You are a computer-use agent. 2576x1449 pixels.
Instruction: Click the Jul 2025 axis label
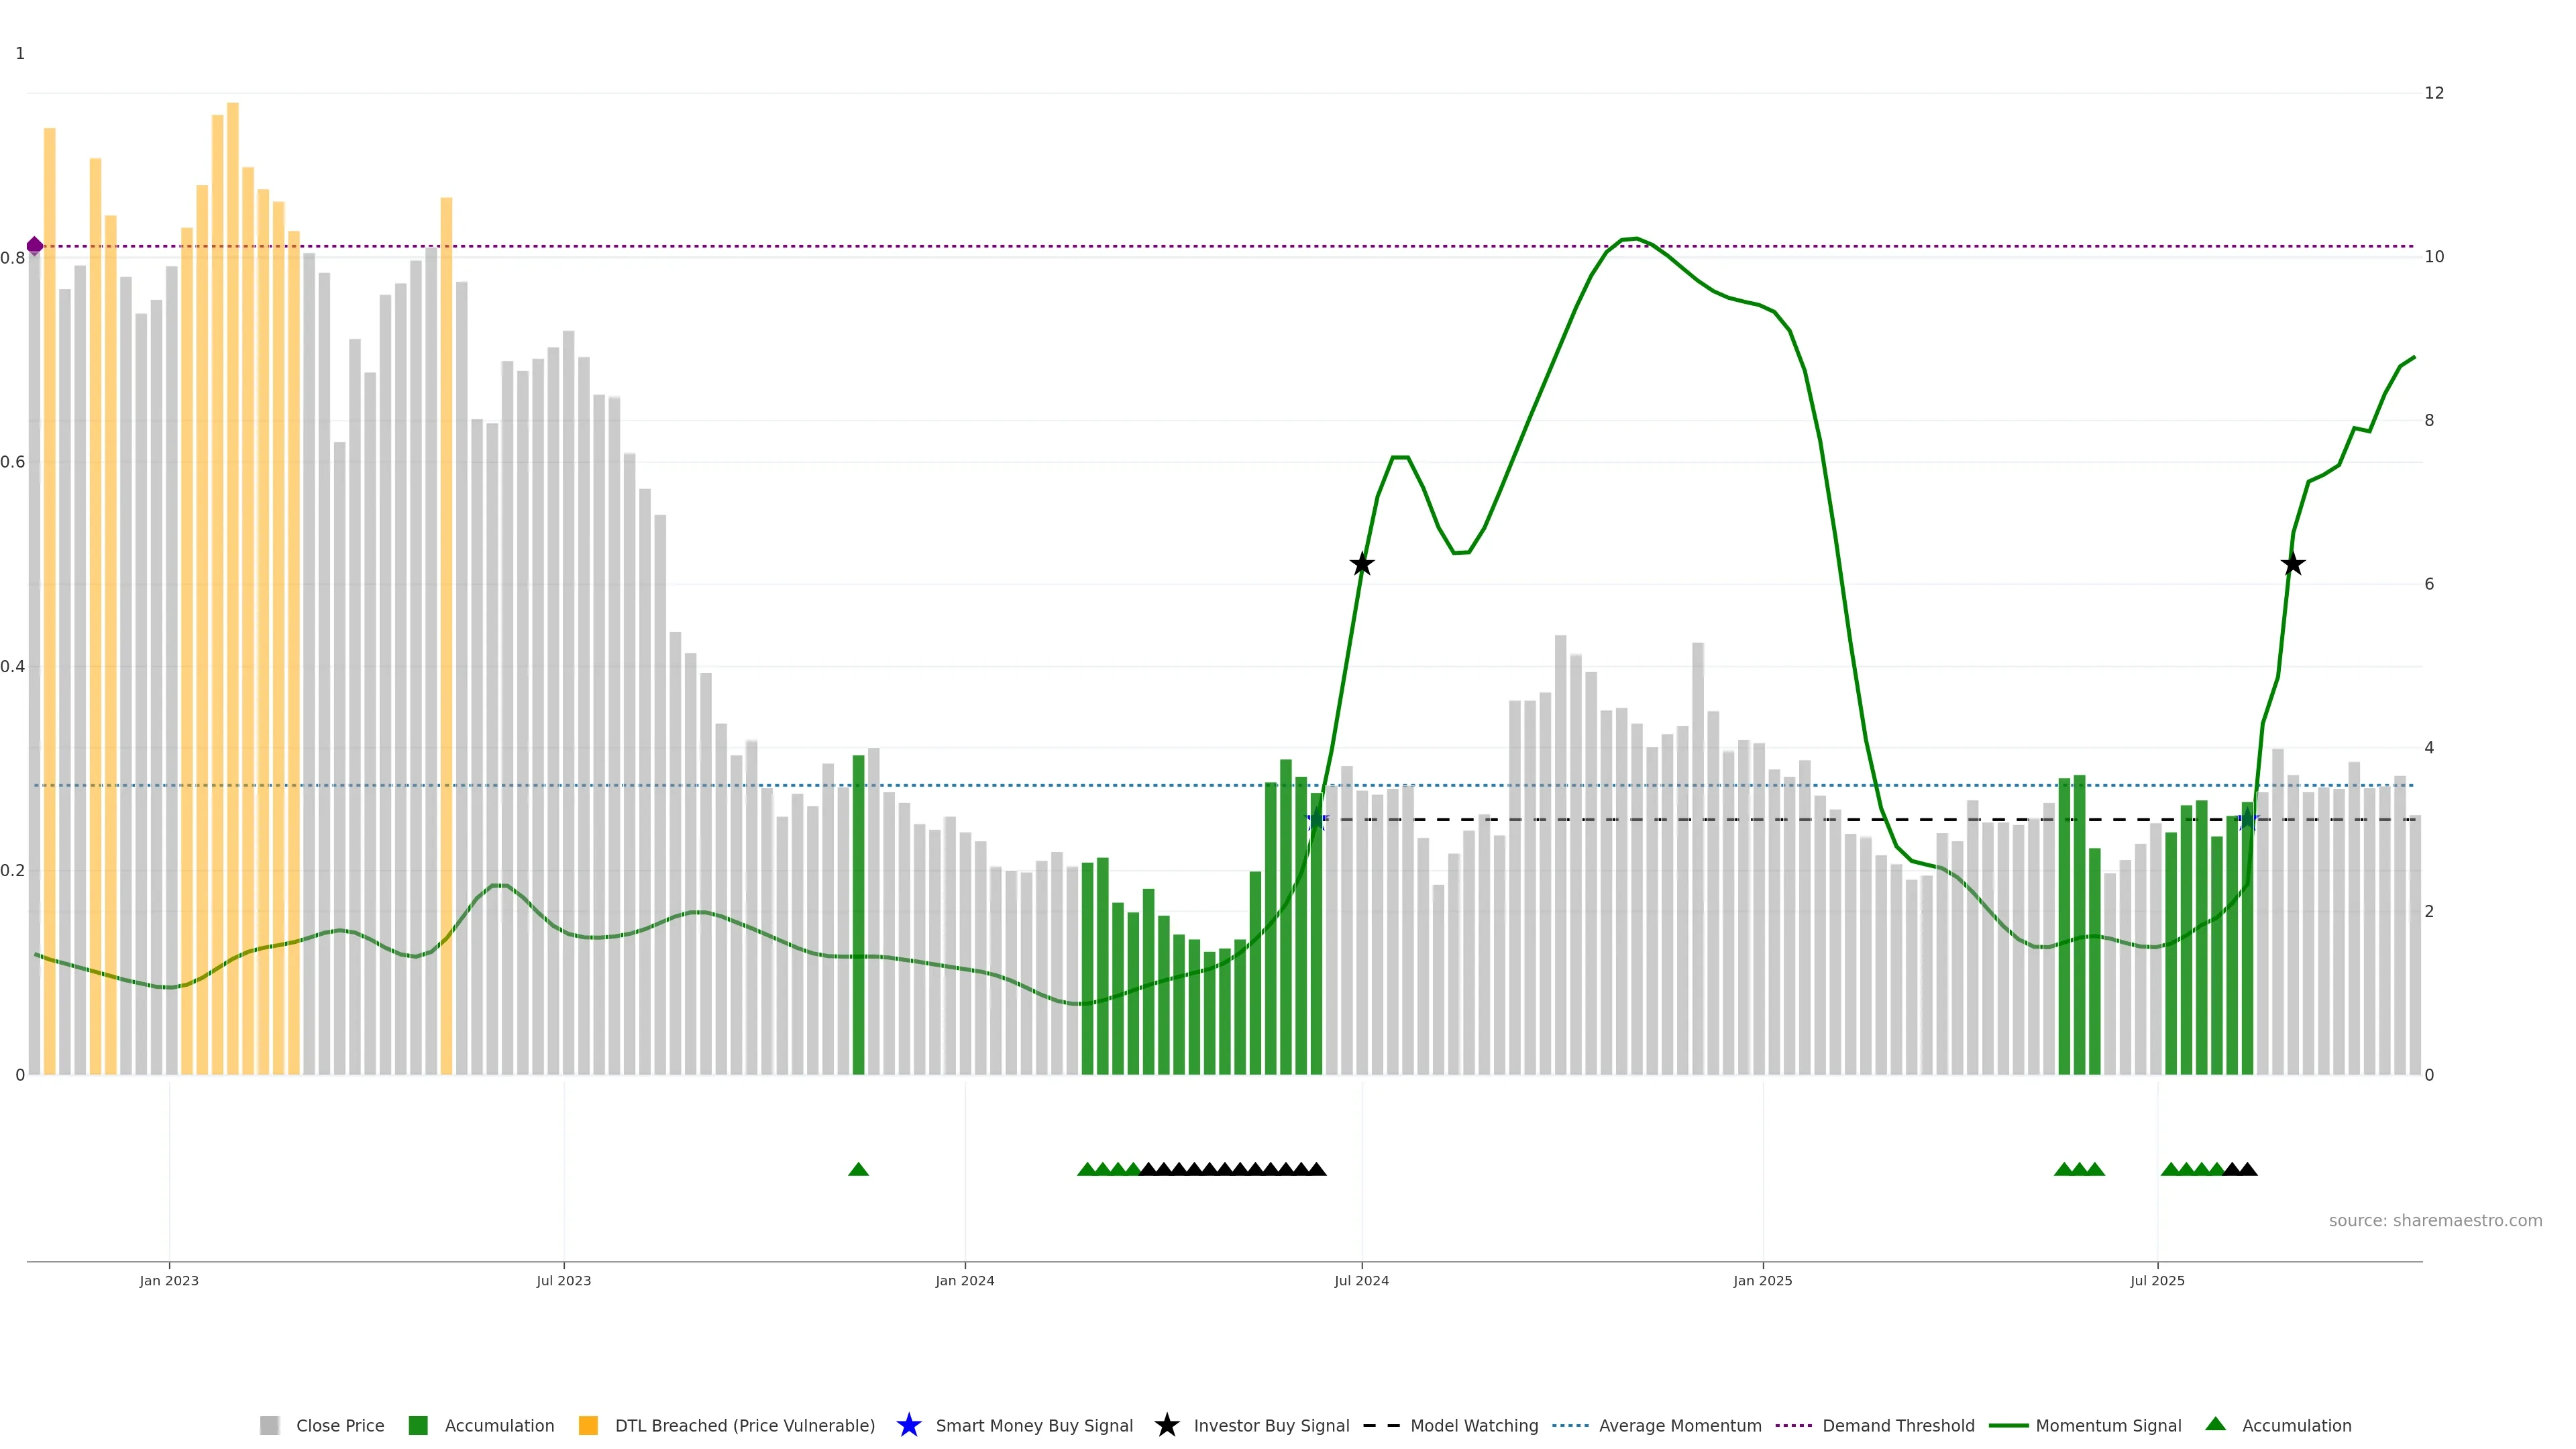point(2157,1281)
